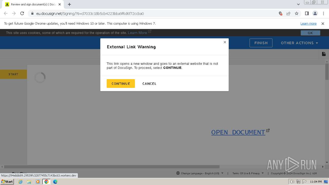Viewport: 329px width, 185px height.
Task: Open a new browser tab
Action: pos(69,4)
